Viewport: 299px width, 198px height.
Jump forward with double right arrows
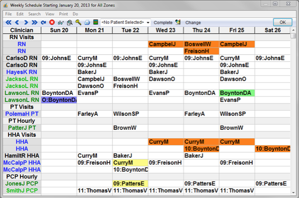[x=34, y=22]
